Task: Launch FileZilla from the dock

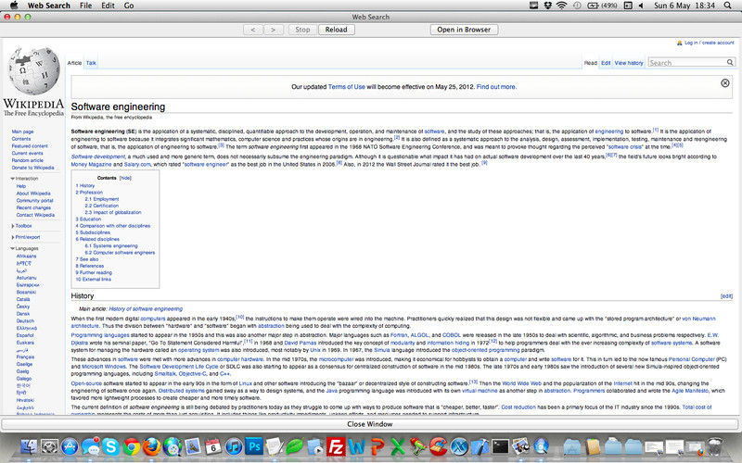Action: click(x=336, y=446)
